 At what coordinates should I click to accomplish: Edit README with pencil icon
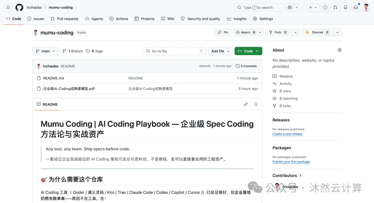(246, 104)
